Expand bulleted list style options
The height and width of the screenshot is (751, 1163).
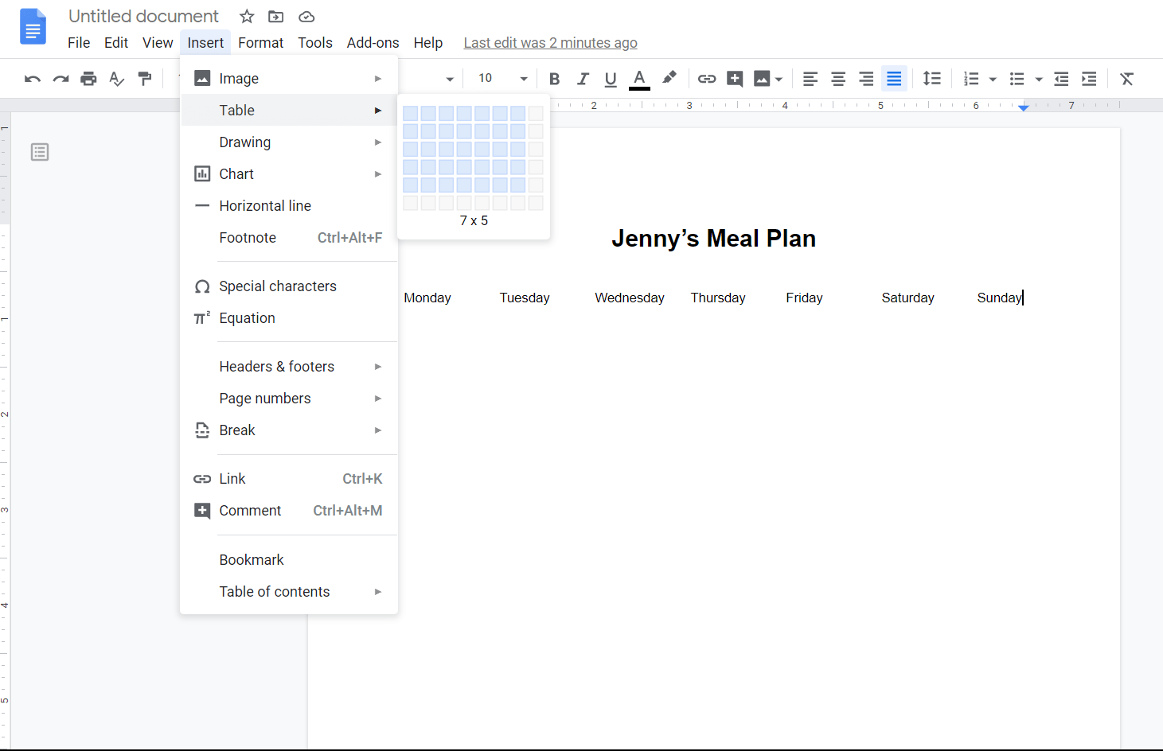pyautogui.click(x=1037, y=78)
